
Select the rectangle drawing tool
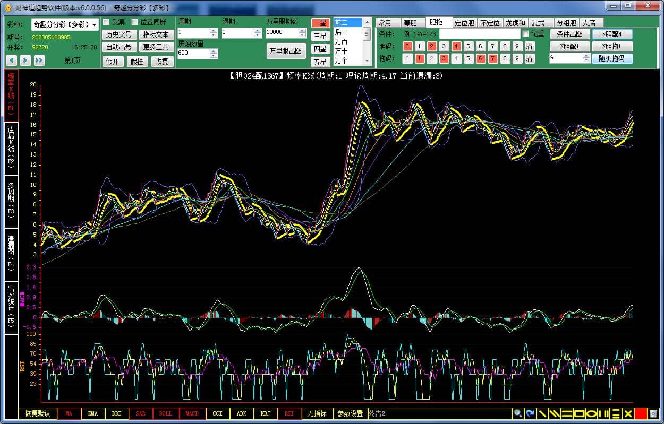coord(579,413)
